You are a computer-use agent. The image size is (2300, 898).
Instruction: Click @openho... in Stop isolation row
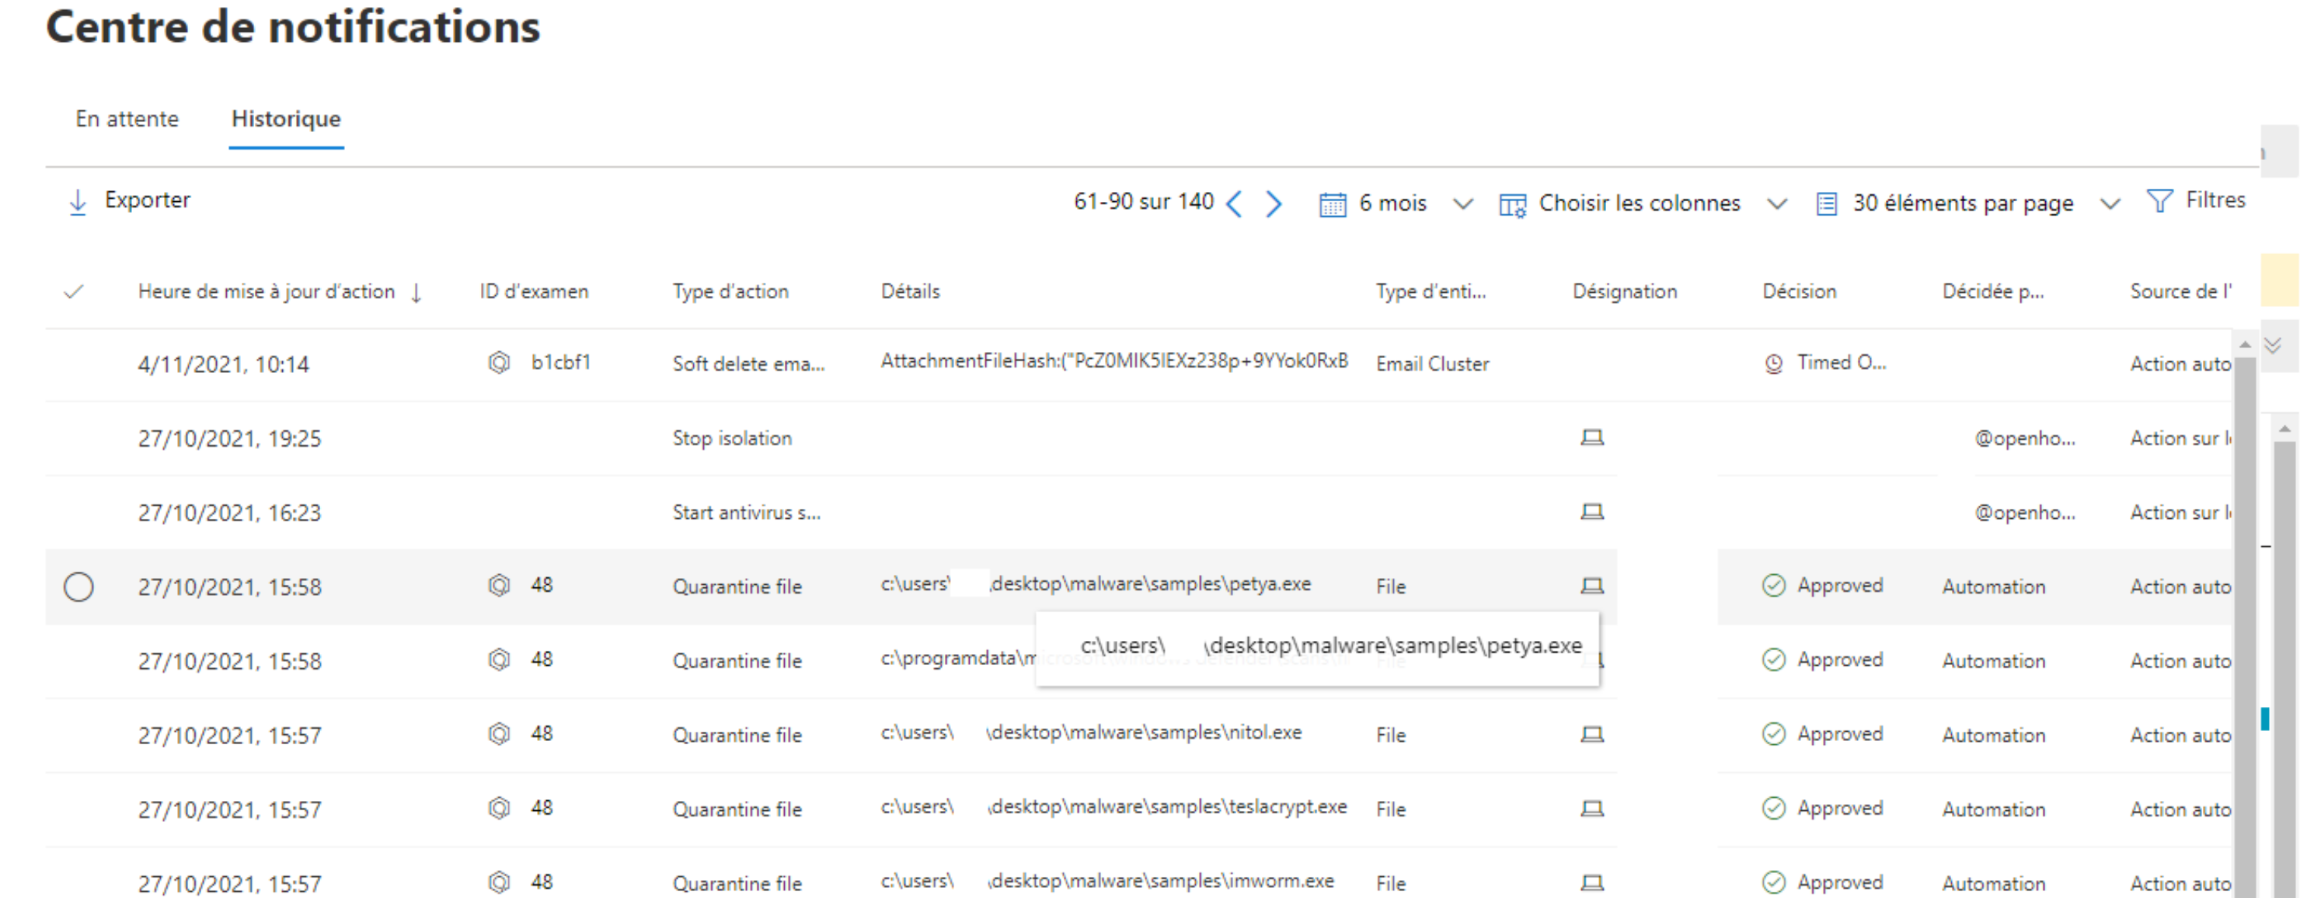pos(2025,438)
